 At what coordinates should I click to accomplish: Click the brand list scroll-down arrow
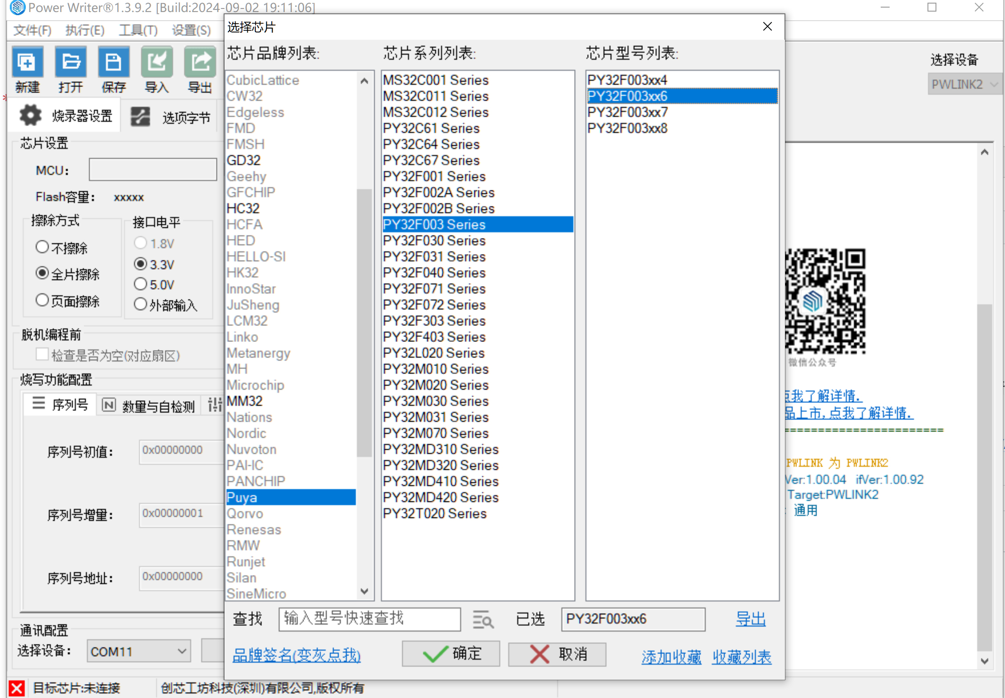coord(364,591)
